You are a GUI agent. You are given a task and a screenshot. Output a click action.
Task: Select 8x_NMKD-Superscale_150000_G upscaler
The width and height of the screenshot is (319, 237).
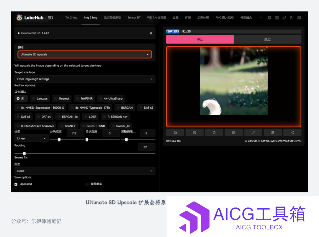(x=40, y=108)
